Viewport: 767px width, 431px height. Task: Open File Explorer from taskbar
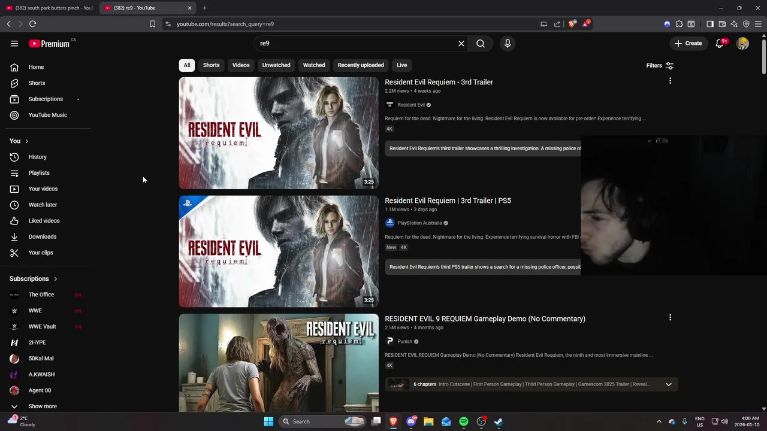pyautogui.click(x=428, y=421)
